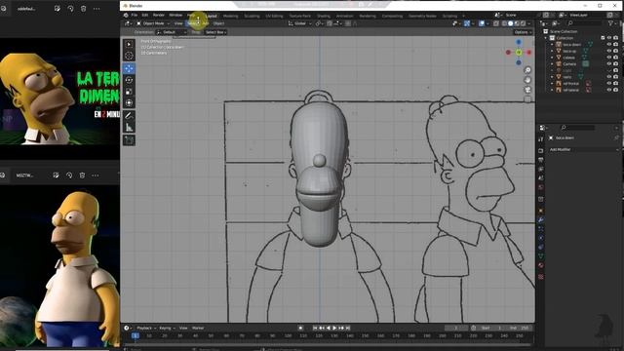The width and height of the screenshot is (624, 351).
Task: Toggle viewport overlays on or off
Action: click(482, 23)
